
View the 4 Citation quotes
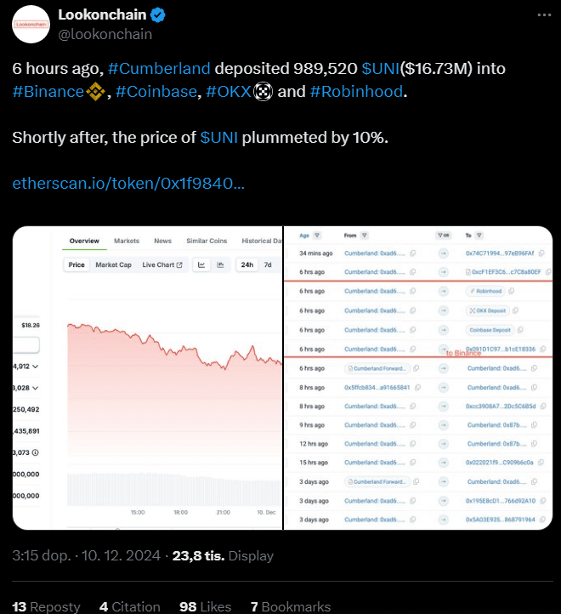point(129,606)
